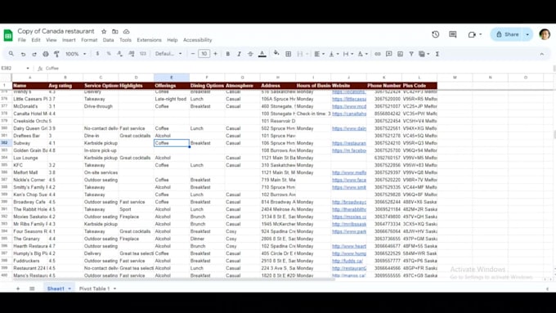
Task: Insert a link
Action: (378, 54)
